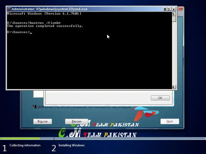Click 'The operation completed successfully.' output line
206x154 pixels.
point(45,26)
